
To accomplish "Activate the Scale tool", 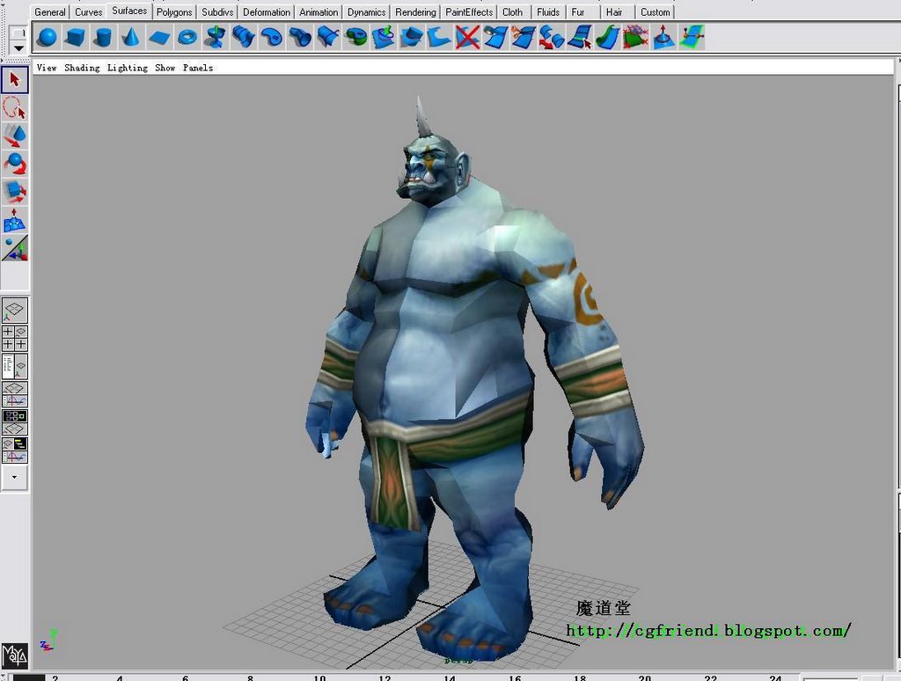I will pos(15,193).
